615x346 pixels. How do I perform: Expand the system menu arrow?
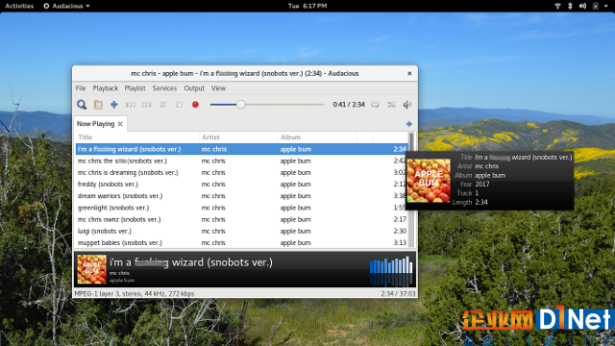[606, 6]
